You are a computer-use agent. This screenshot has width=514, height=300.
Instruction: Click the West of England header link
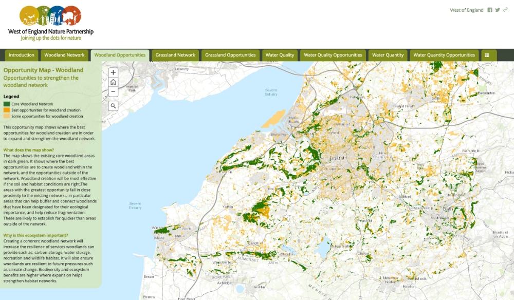467,10
